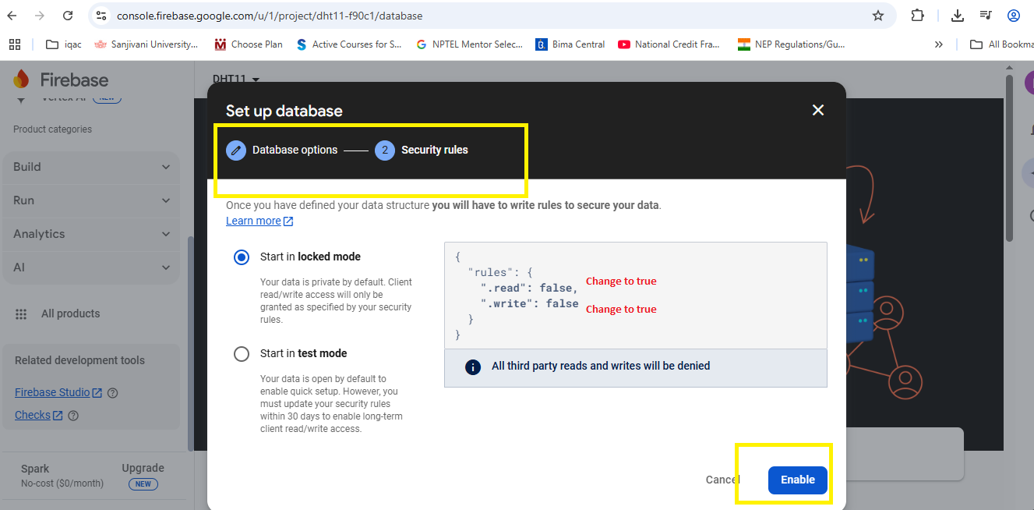The width and height of the screenshot is (1034, 510).
Task: Click the Security rules step 2 indicator
Action: [385, 150]
